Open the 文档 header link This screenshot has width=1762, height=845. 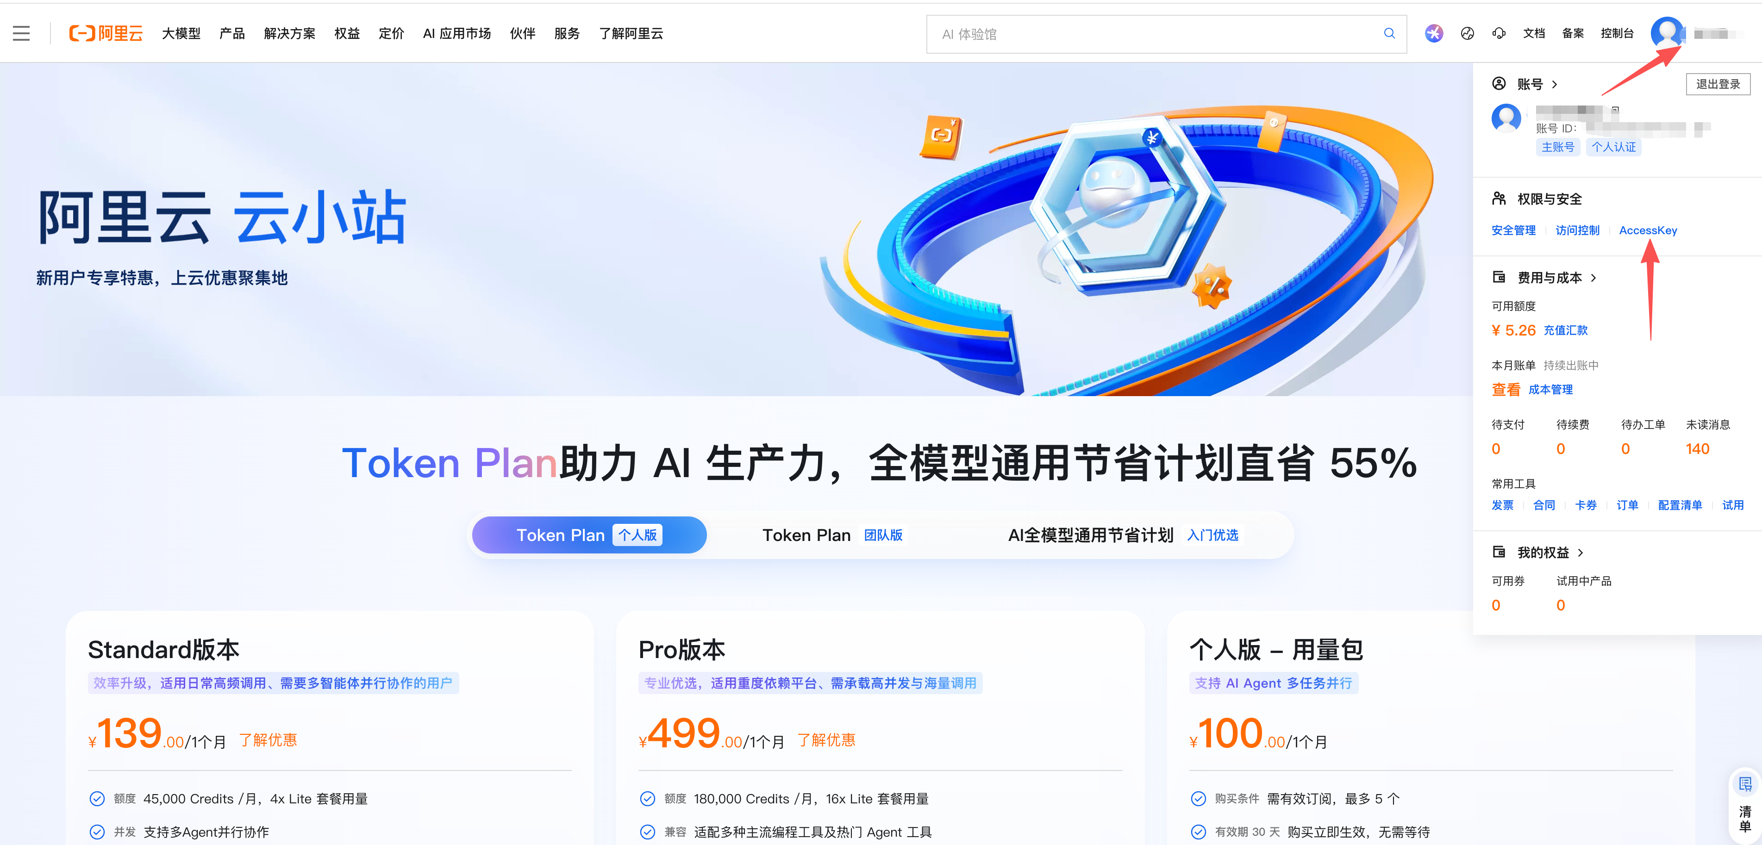coord(1534,33)
